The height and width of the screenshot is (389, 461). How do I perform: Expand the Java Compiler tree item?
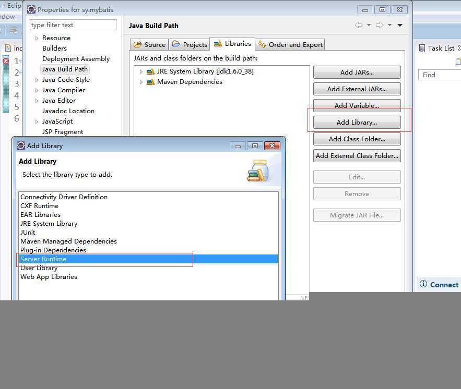(37, 90)
